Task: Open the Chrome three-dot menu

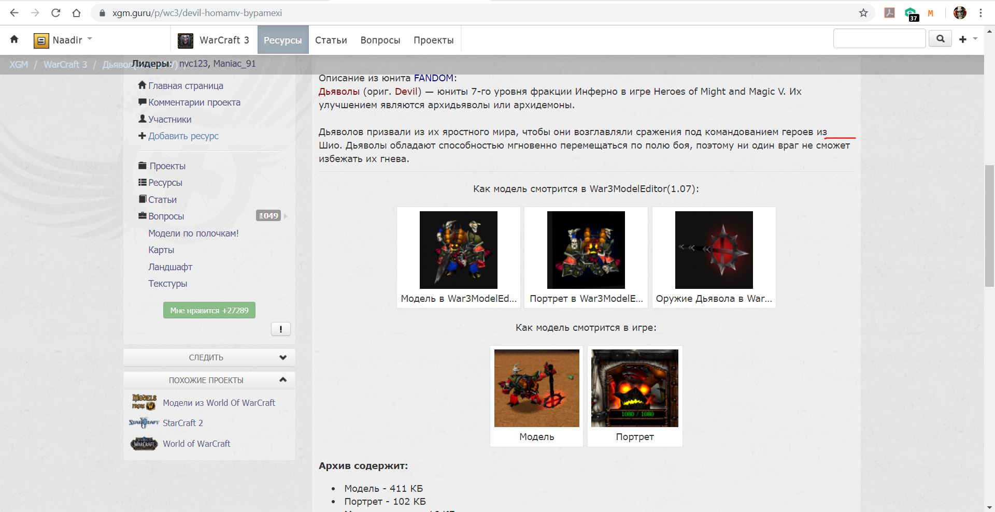Action: (x=980, y=13)
